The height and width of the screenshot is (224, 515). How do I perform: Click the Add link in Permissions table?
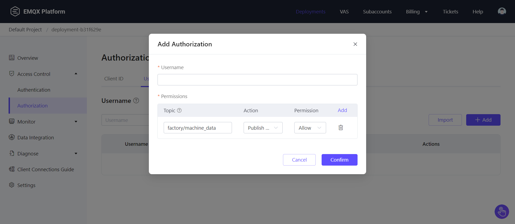click(342, 110)
